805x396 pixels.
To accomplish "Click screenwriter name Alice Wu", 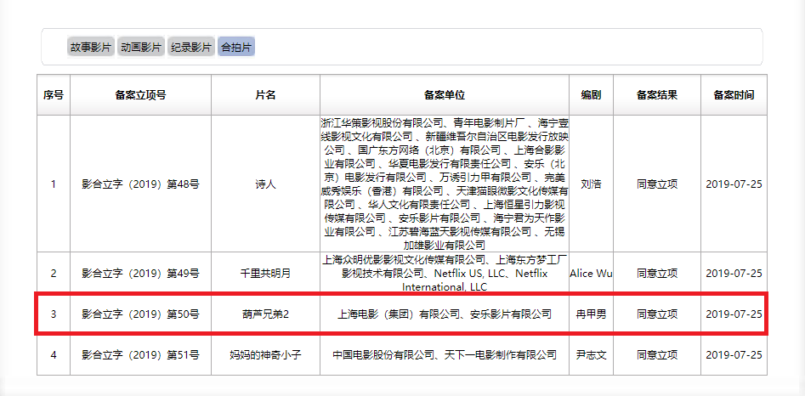I will tap(591, 274).
